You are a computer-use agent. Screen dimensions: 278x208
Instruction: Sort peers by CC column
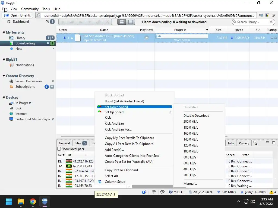coord(61,155)
